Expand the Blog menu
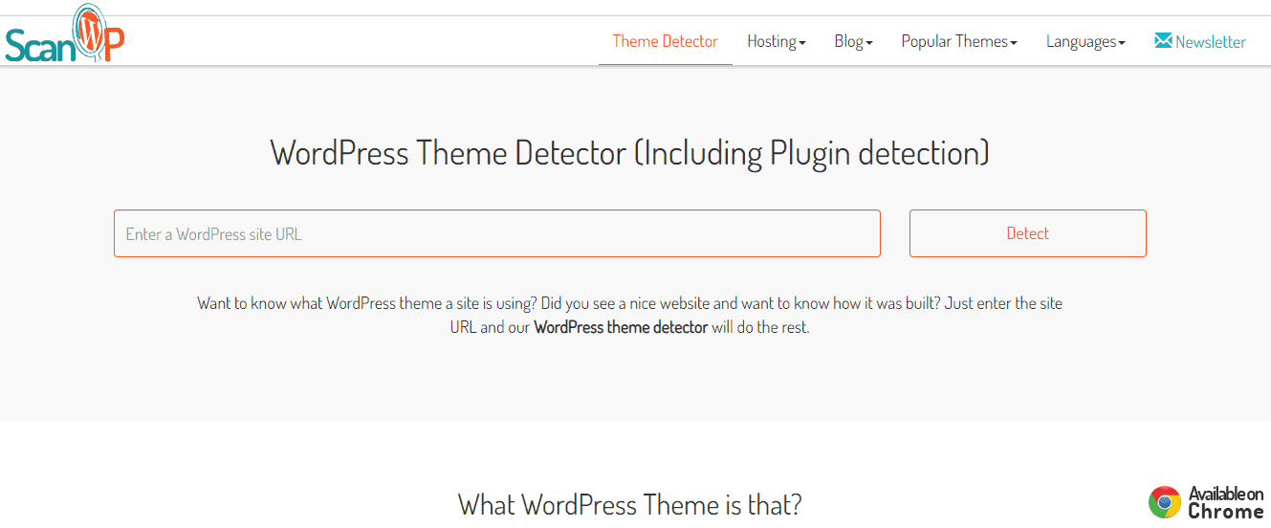This screenshot has width=1271, height=528. (x=853, y=41)
